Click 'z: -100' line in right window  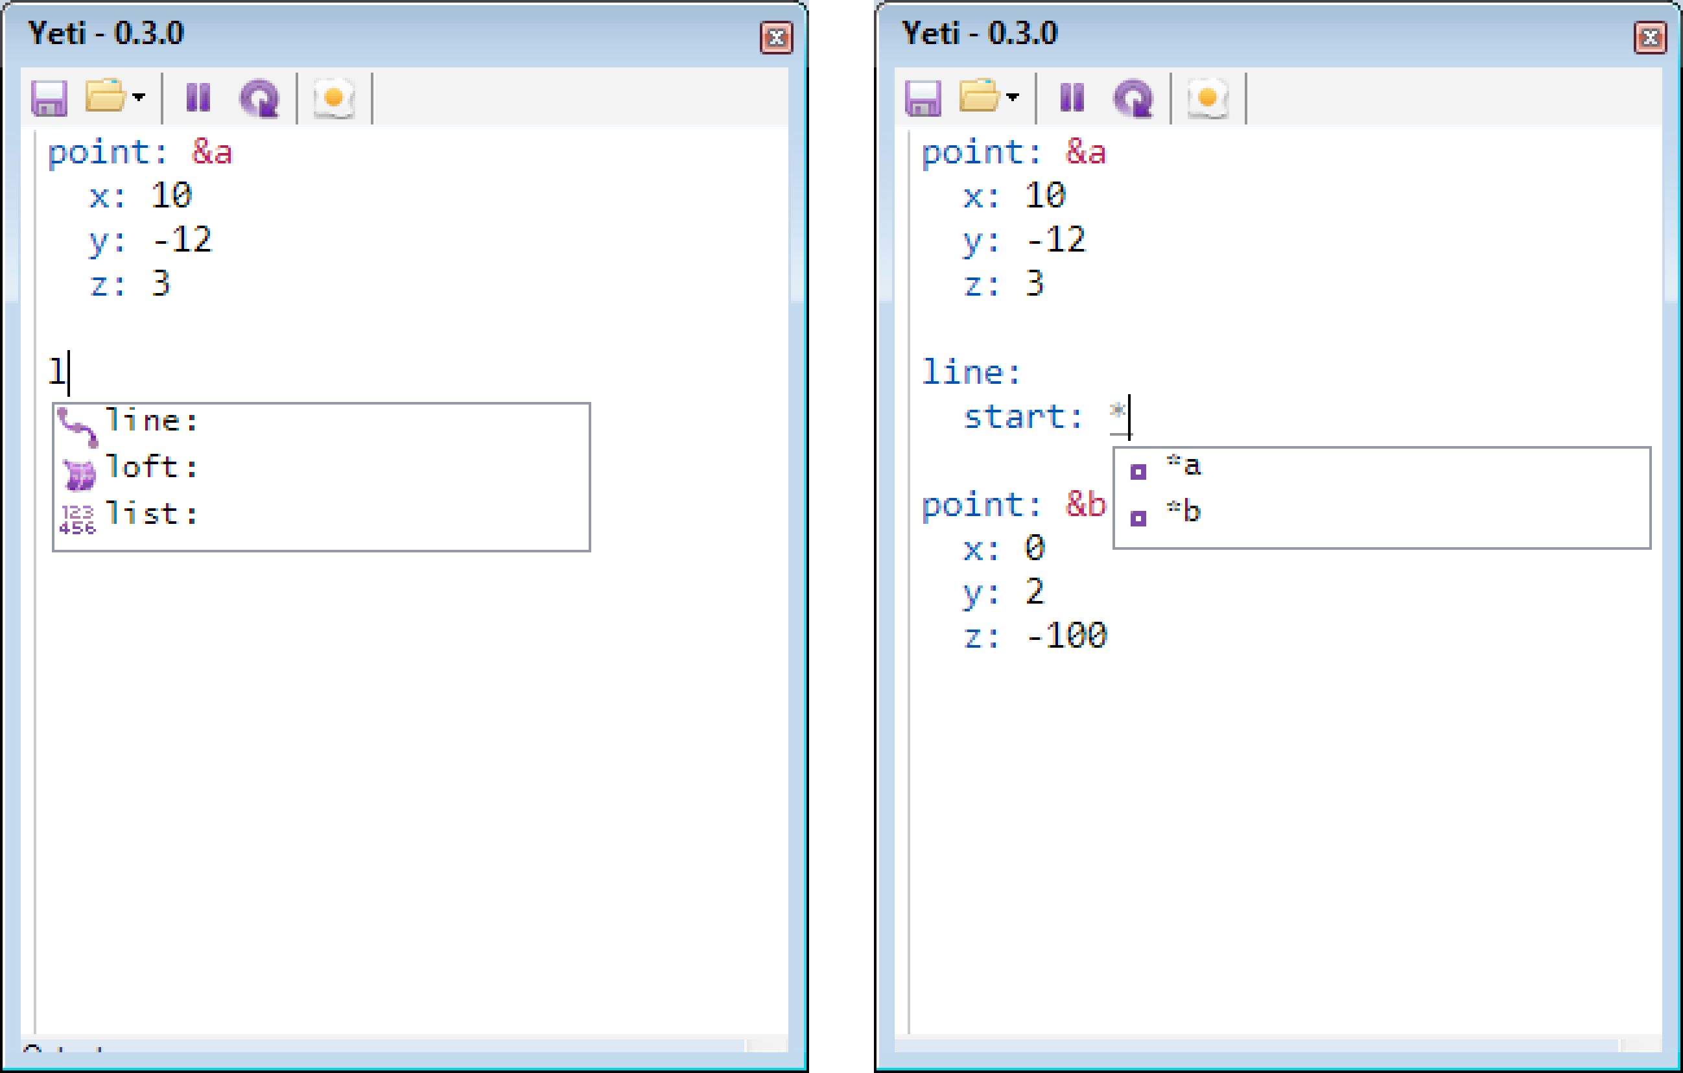1035,636
